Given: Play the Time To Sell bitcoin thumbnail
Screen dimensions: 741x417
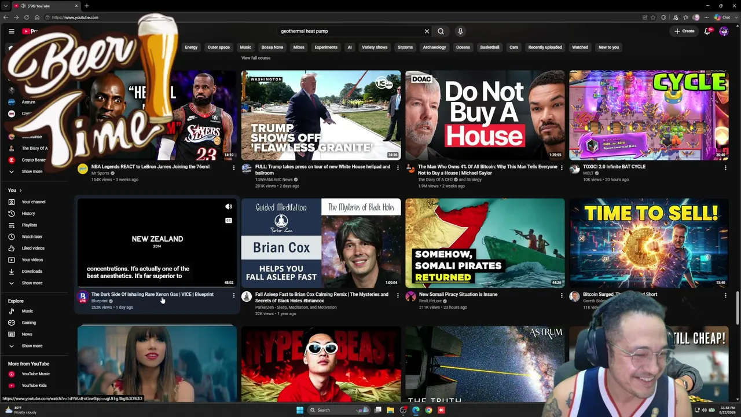Looking at the screenshot, I should (649, 243).
